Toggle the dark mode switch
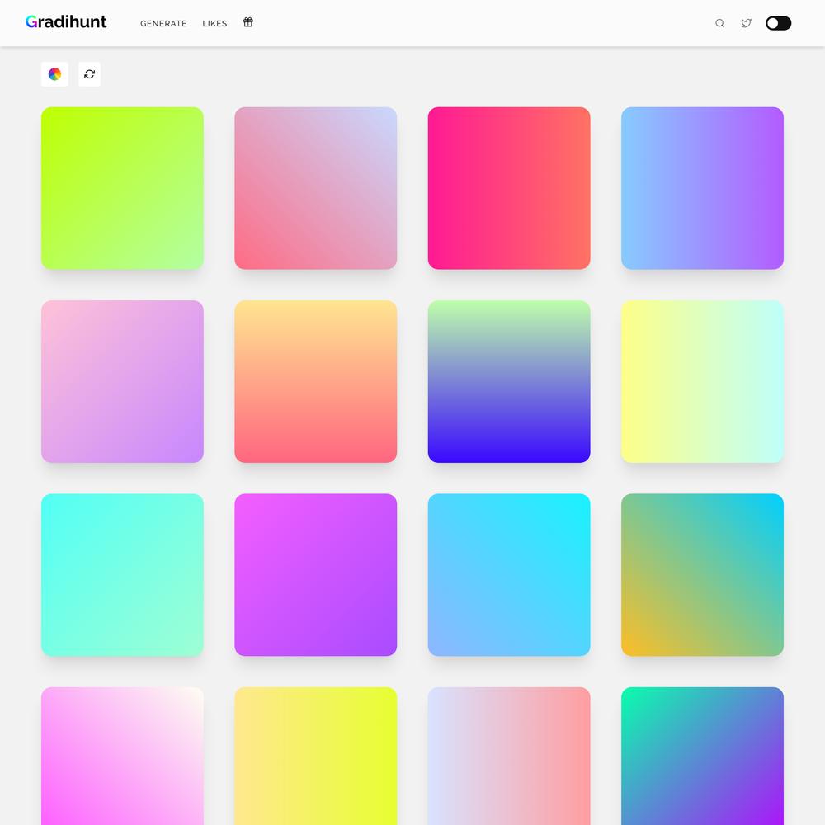The height and width of the screenshot is (825, 825). tap(778, 23)
